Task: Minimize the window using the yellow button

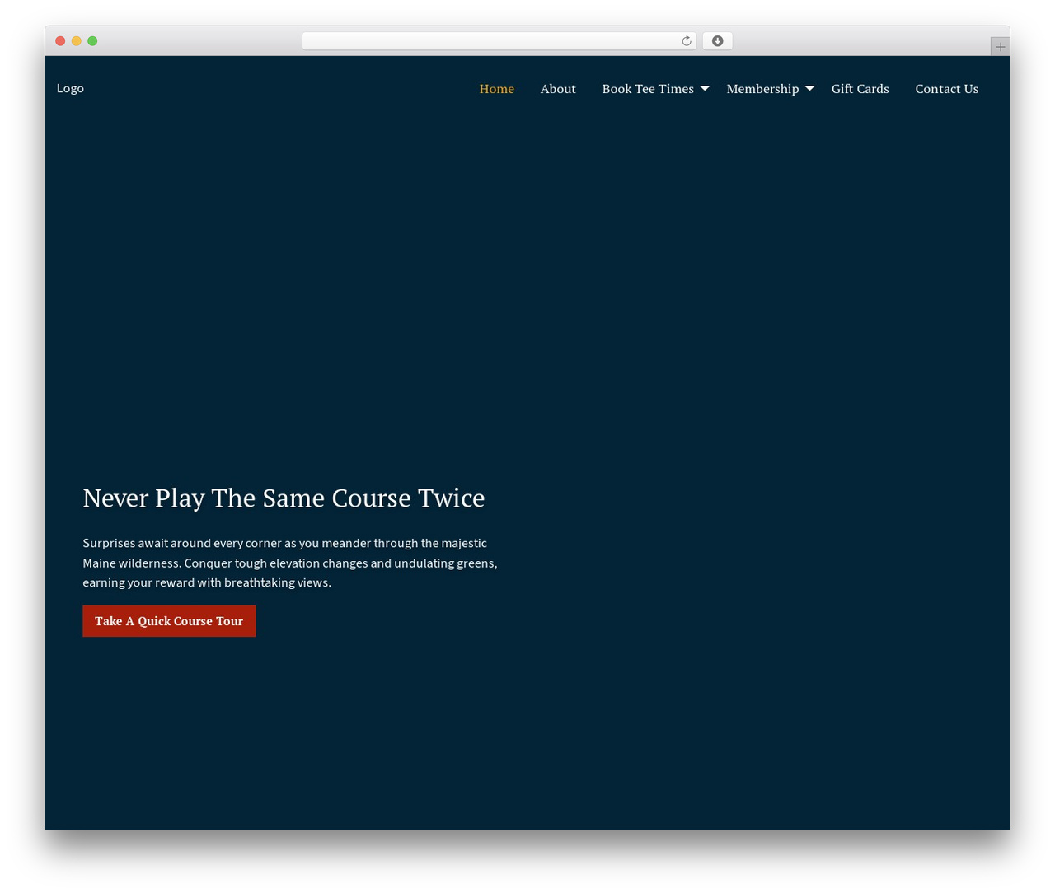Action: [76, 41]
